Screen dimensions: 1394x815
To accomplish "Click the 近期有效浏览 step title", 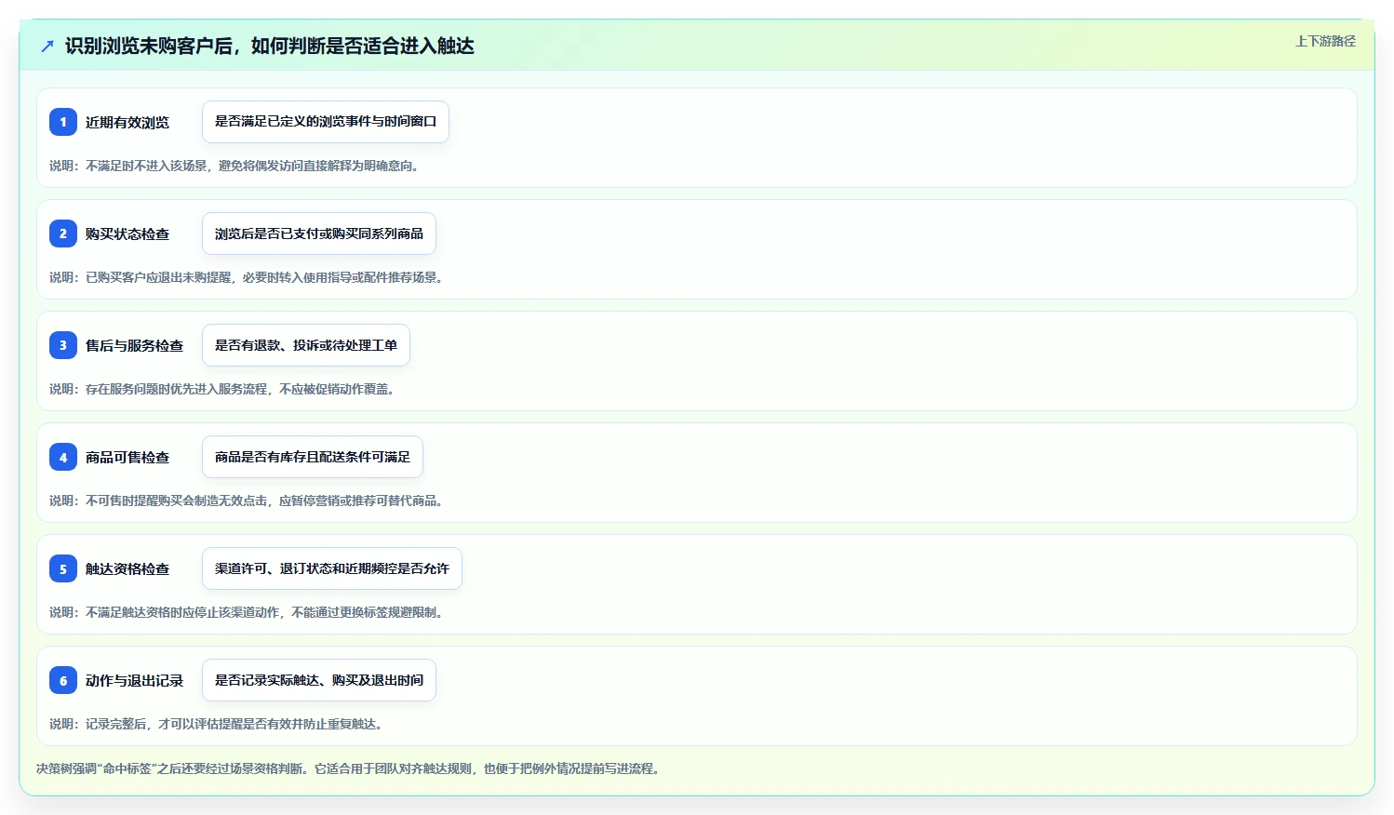I will [x=127, y=122].
